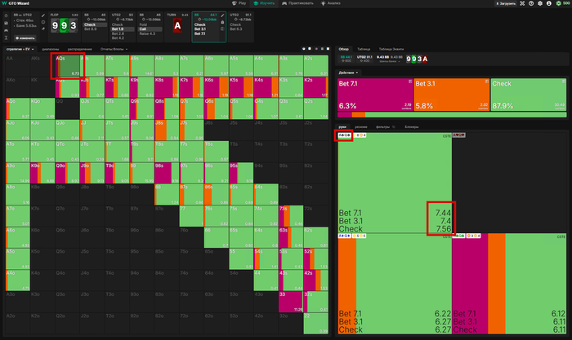This screenshot has height=340, width=572.
Task: Switch to the Таблица tab
Action: point(364,49)
